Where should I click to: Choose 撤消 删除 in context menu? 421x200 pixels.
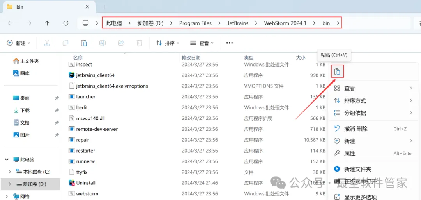[x=373, y=129]
